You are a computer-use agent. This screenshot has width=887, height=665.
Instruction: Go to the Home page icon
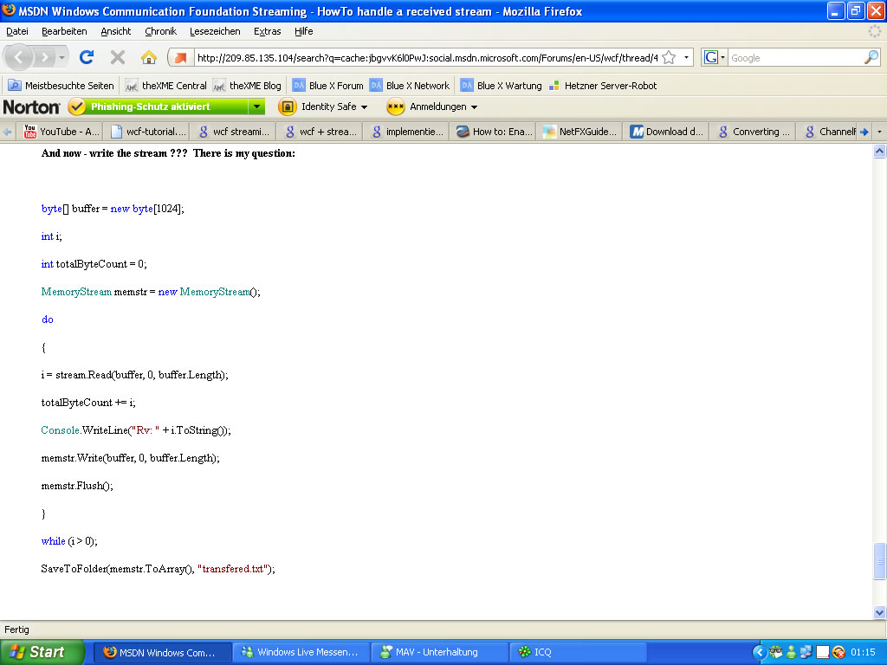click(149, 57)
